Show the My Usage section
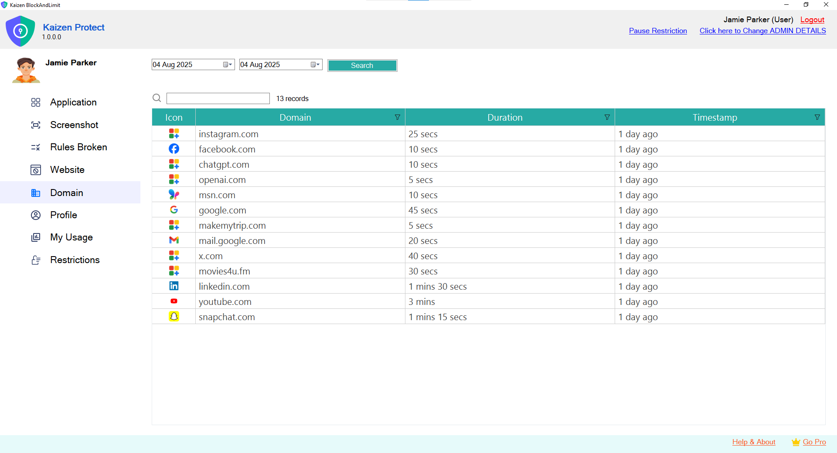The width and height of the screenshot is (837, 453). (x=71, y=237)
